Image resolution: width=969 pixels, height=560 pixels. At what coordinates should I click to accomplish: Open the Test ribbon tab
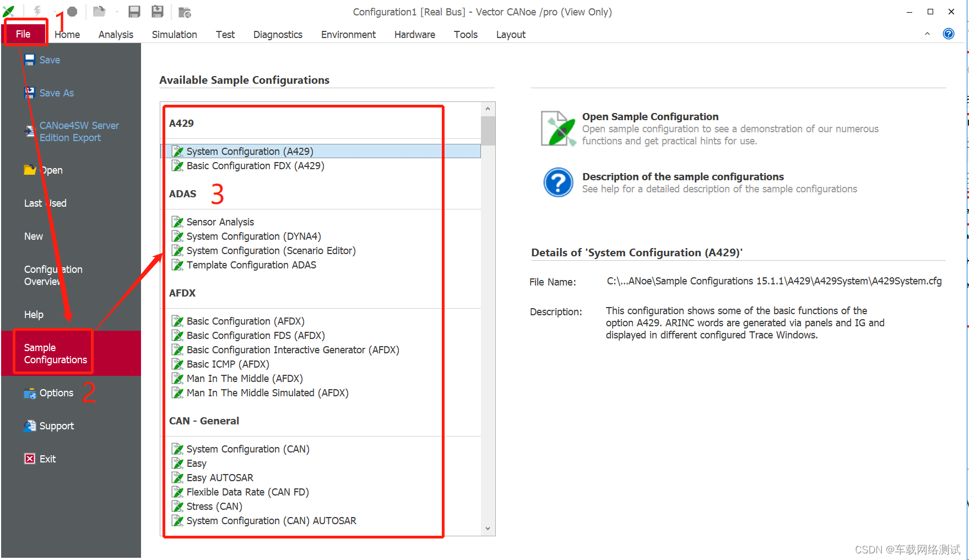225,35
